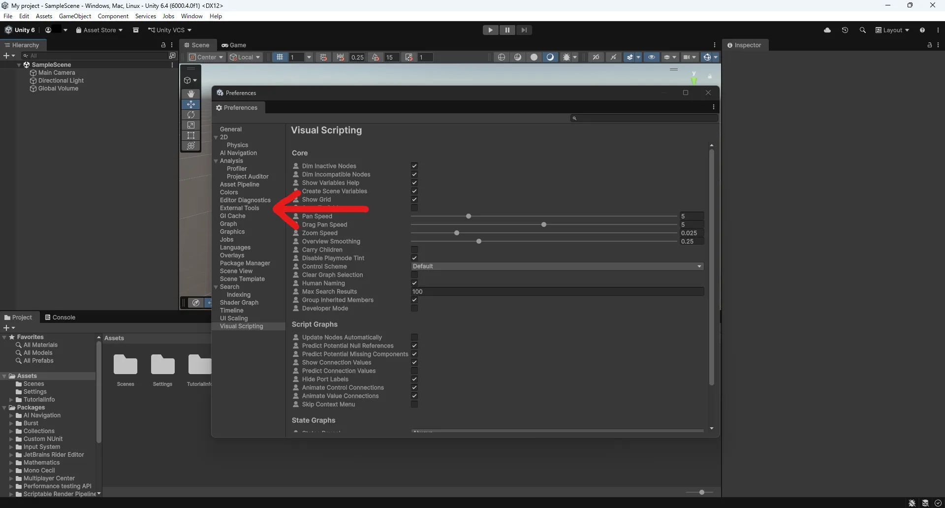Click the Preferences search field

(x=644, y=118)
